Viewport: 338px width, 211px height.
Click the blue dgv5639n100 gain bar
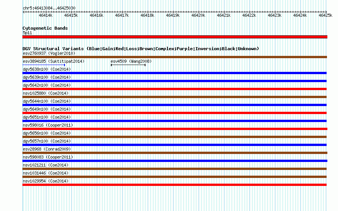tap(175, 81)
